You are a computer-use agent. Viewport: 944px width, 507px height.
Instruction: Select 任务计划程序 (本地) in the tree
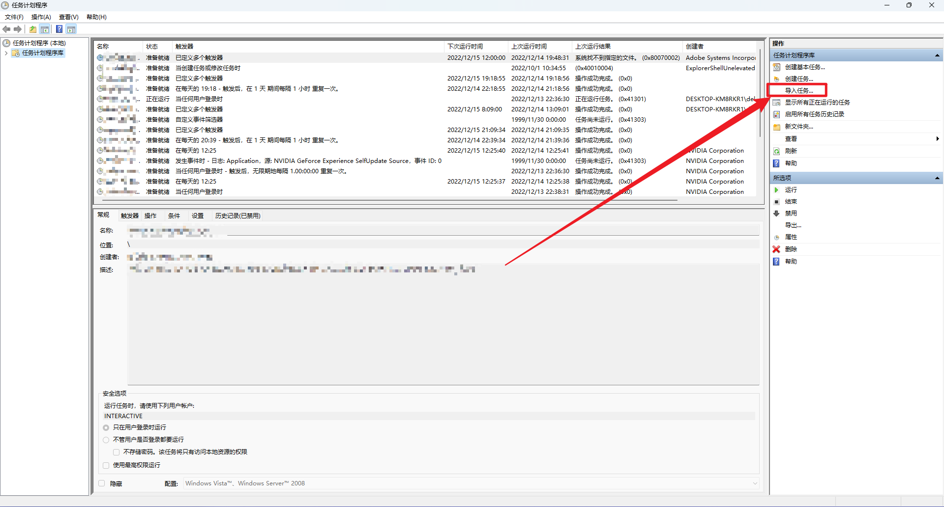(x=39, y=43)
